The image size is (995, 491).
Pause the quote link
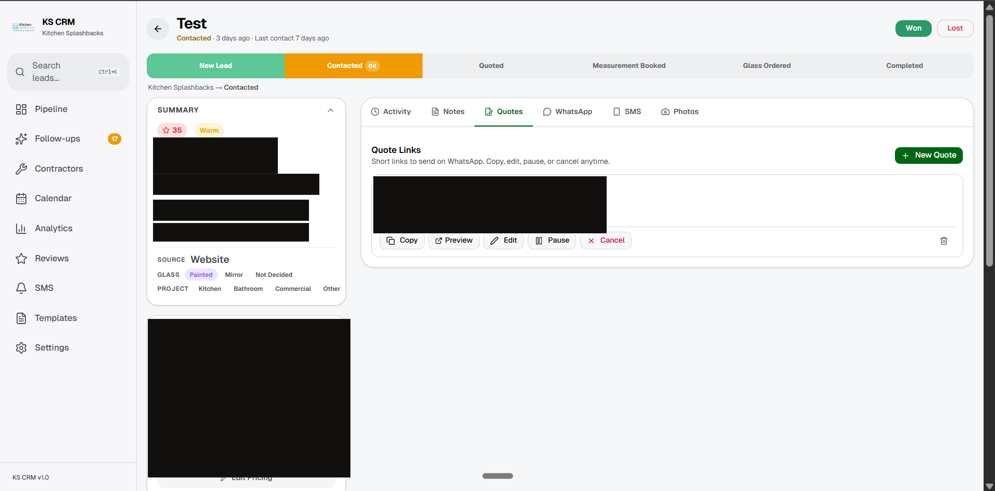click(551, 240)
